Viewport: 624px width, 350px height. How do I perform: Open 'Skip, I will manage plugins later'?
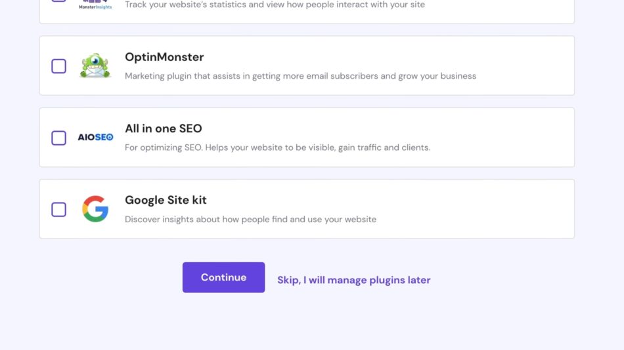pyautogui.click(x=354, y=280)
